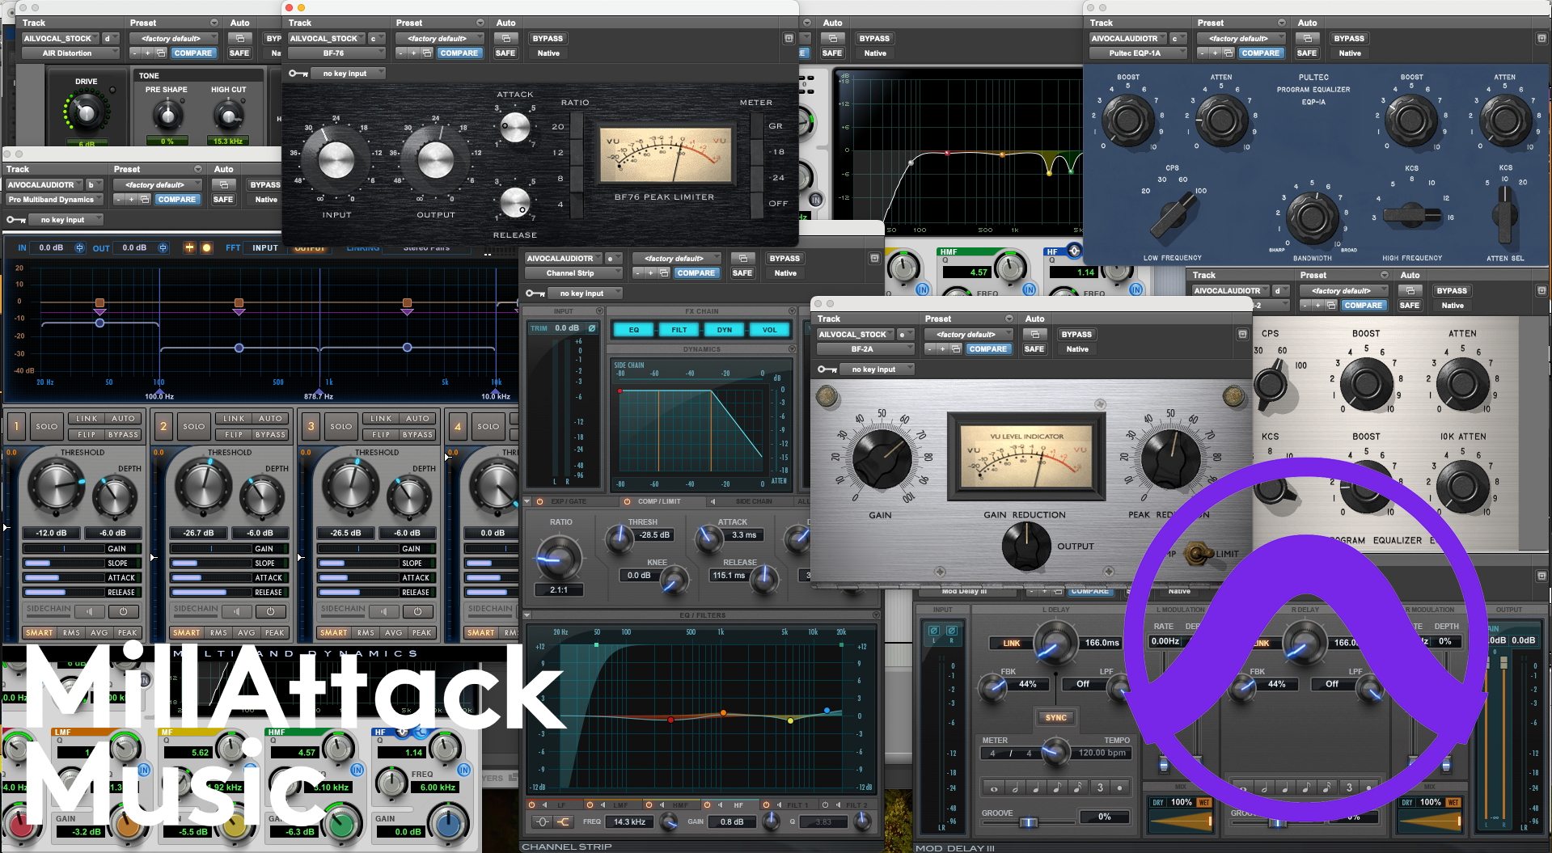1552x853 pixels.
Task: Click COMPARE on the BF-2A plugin
Action: (988, 348)
